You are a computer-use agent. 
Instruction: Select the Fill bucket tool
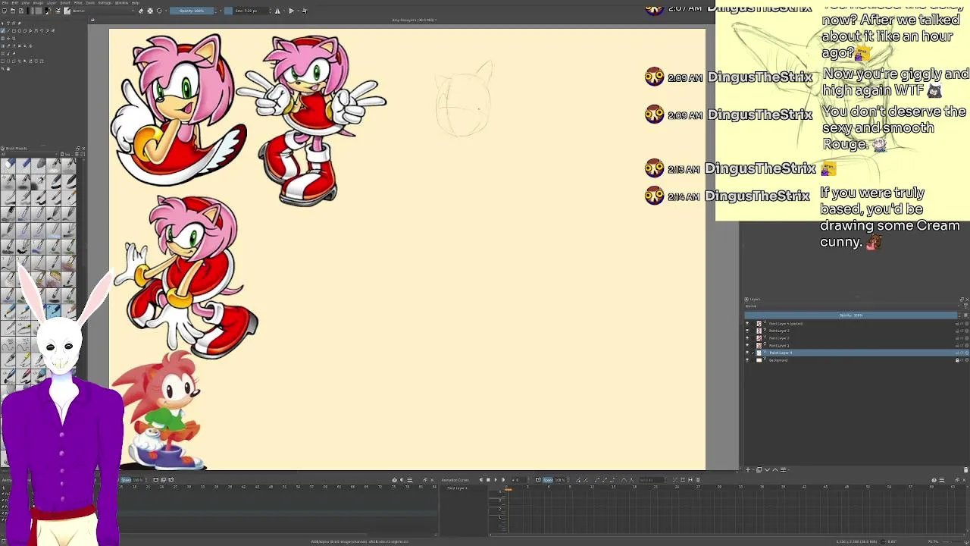pyautogui.click(x=24, y=45)
